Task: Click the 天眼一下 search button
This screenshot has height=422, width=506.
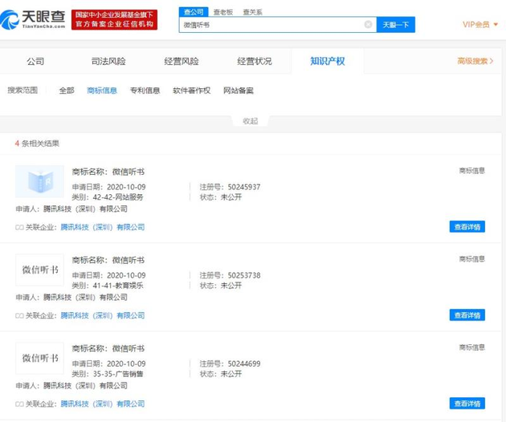Action: [x=396, y=25]
